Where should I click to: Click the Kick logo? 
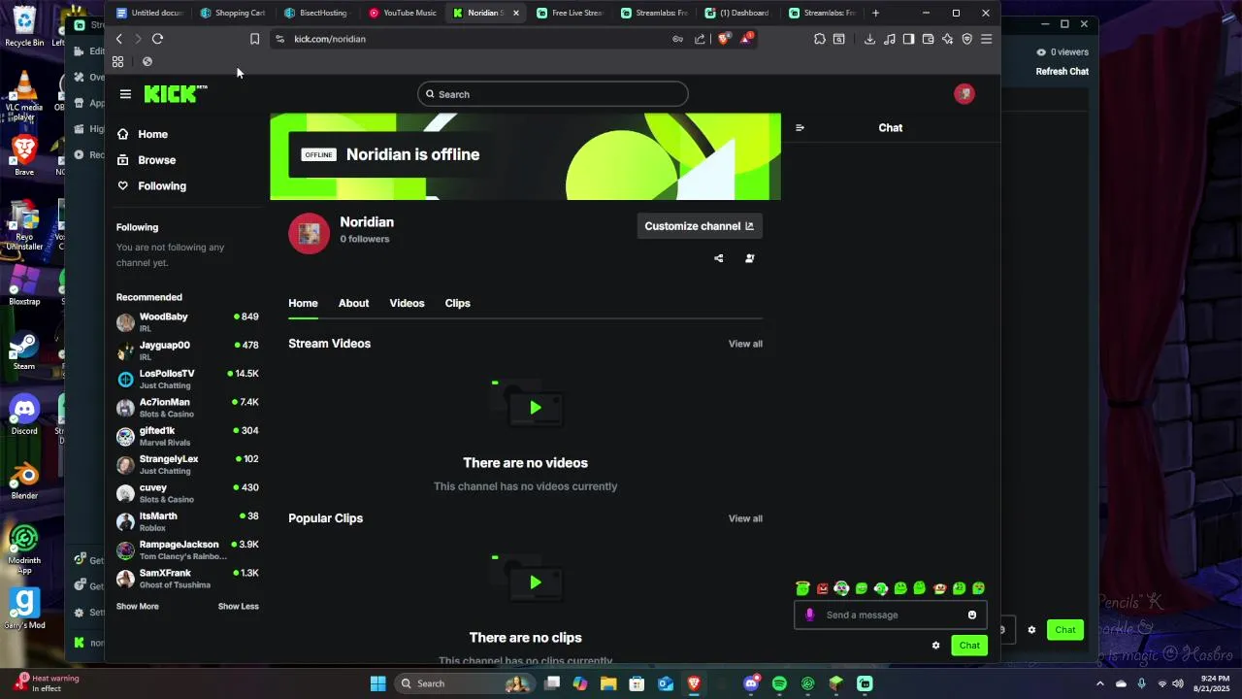pyautogui.click(x=176, y=93)
